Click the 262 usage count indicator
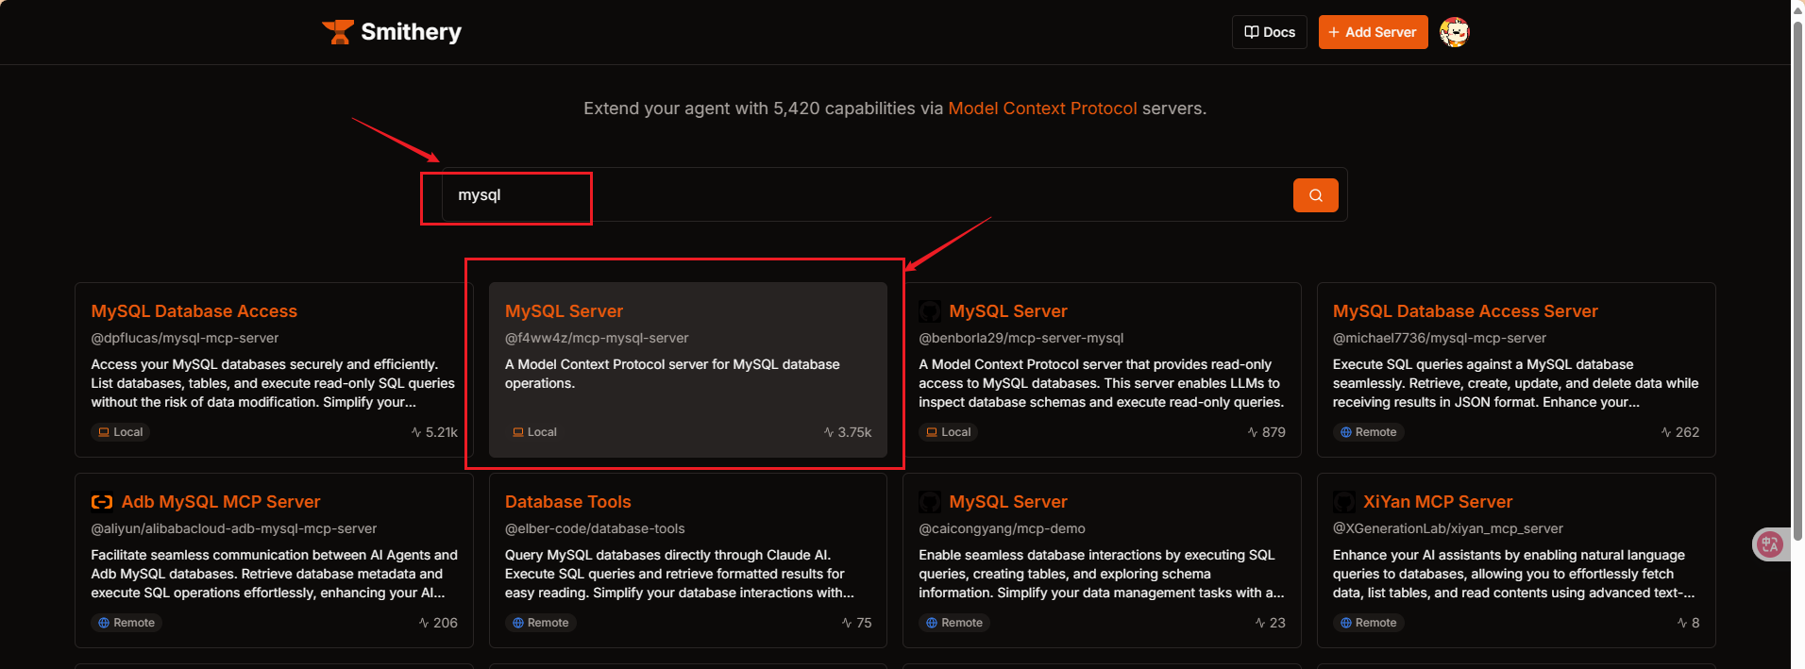 [1680, 432]
